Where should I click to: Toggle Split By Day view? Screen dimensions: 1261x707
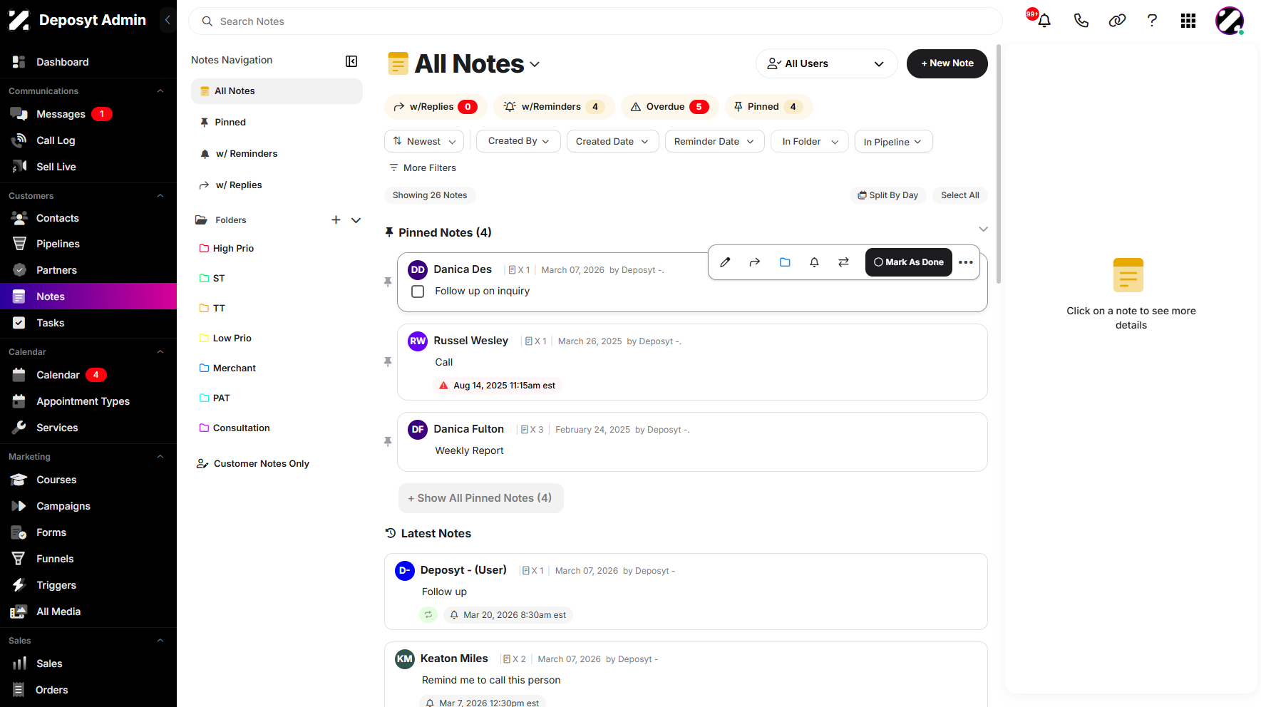888,195
